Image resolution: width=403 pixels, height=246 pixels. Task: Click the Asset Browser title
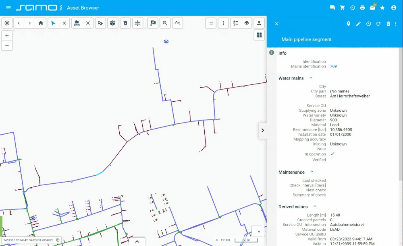(83, 8)
